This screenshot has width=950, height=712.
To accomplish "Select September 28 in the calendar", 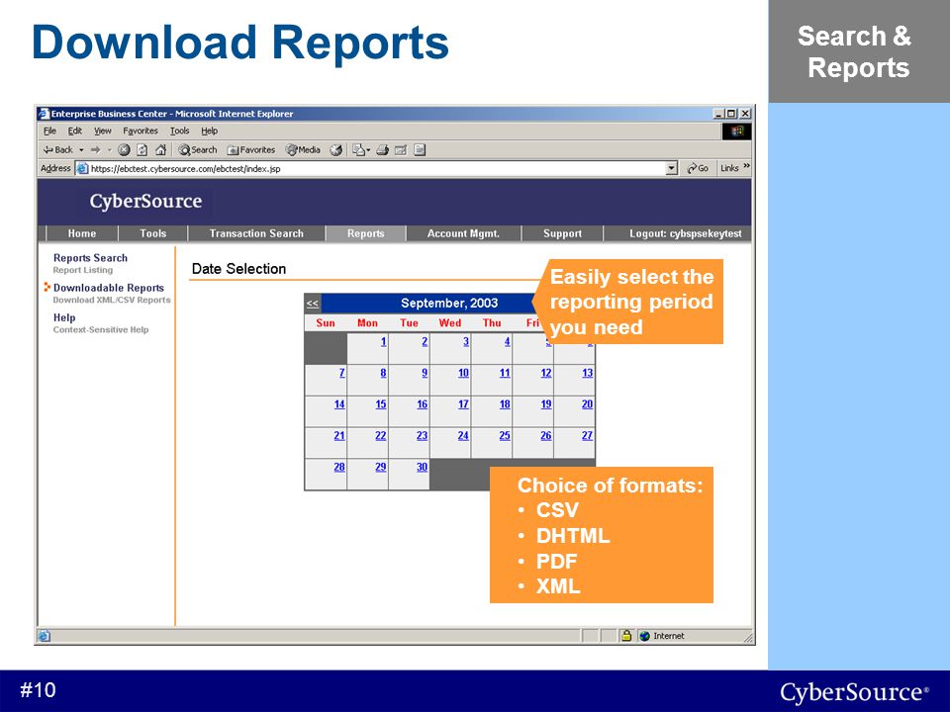I will click(x=339, y=468).
